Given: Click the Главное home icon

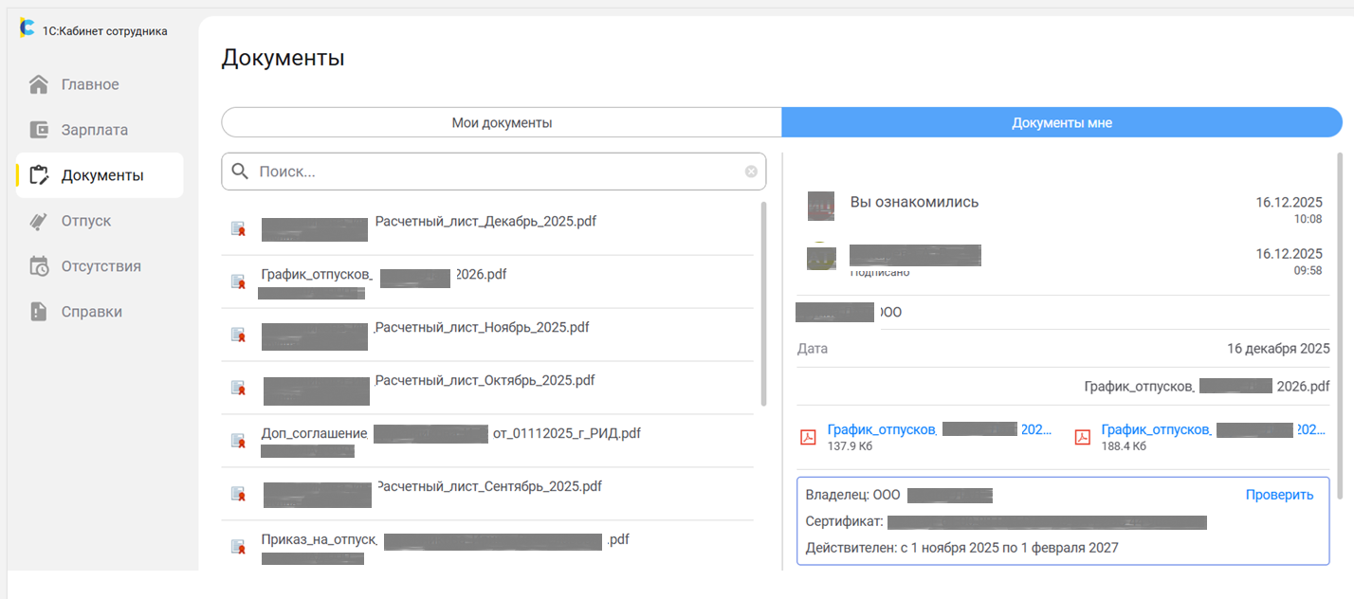Looking at the screenshot, I should click(39, 84).
